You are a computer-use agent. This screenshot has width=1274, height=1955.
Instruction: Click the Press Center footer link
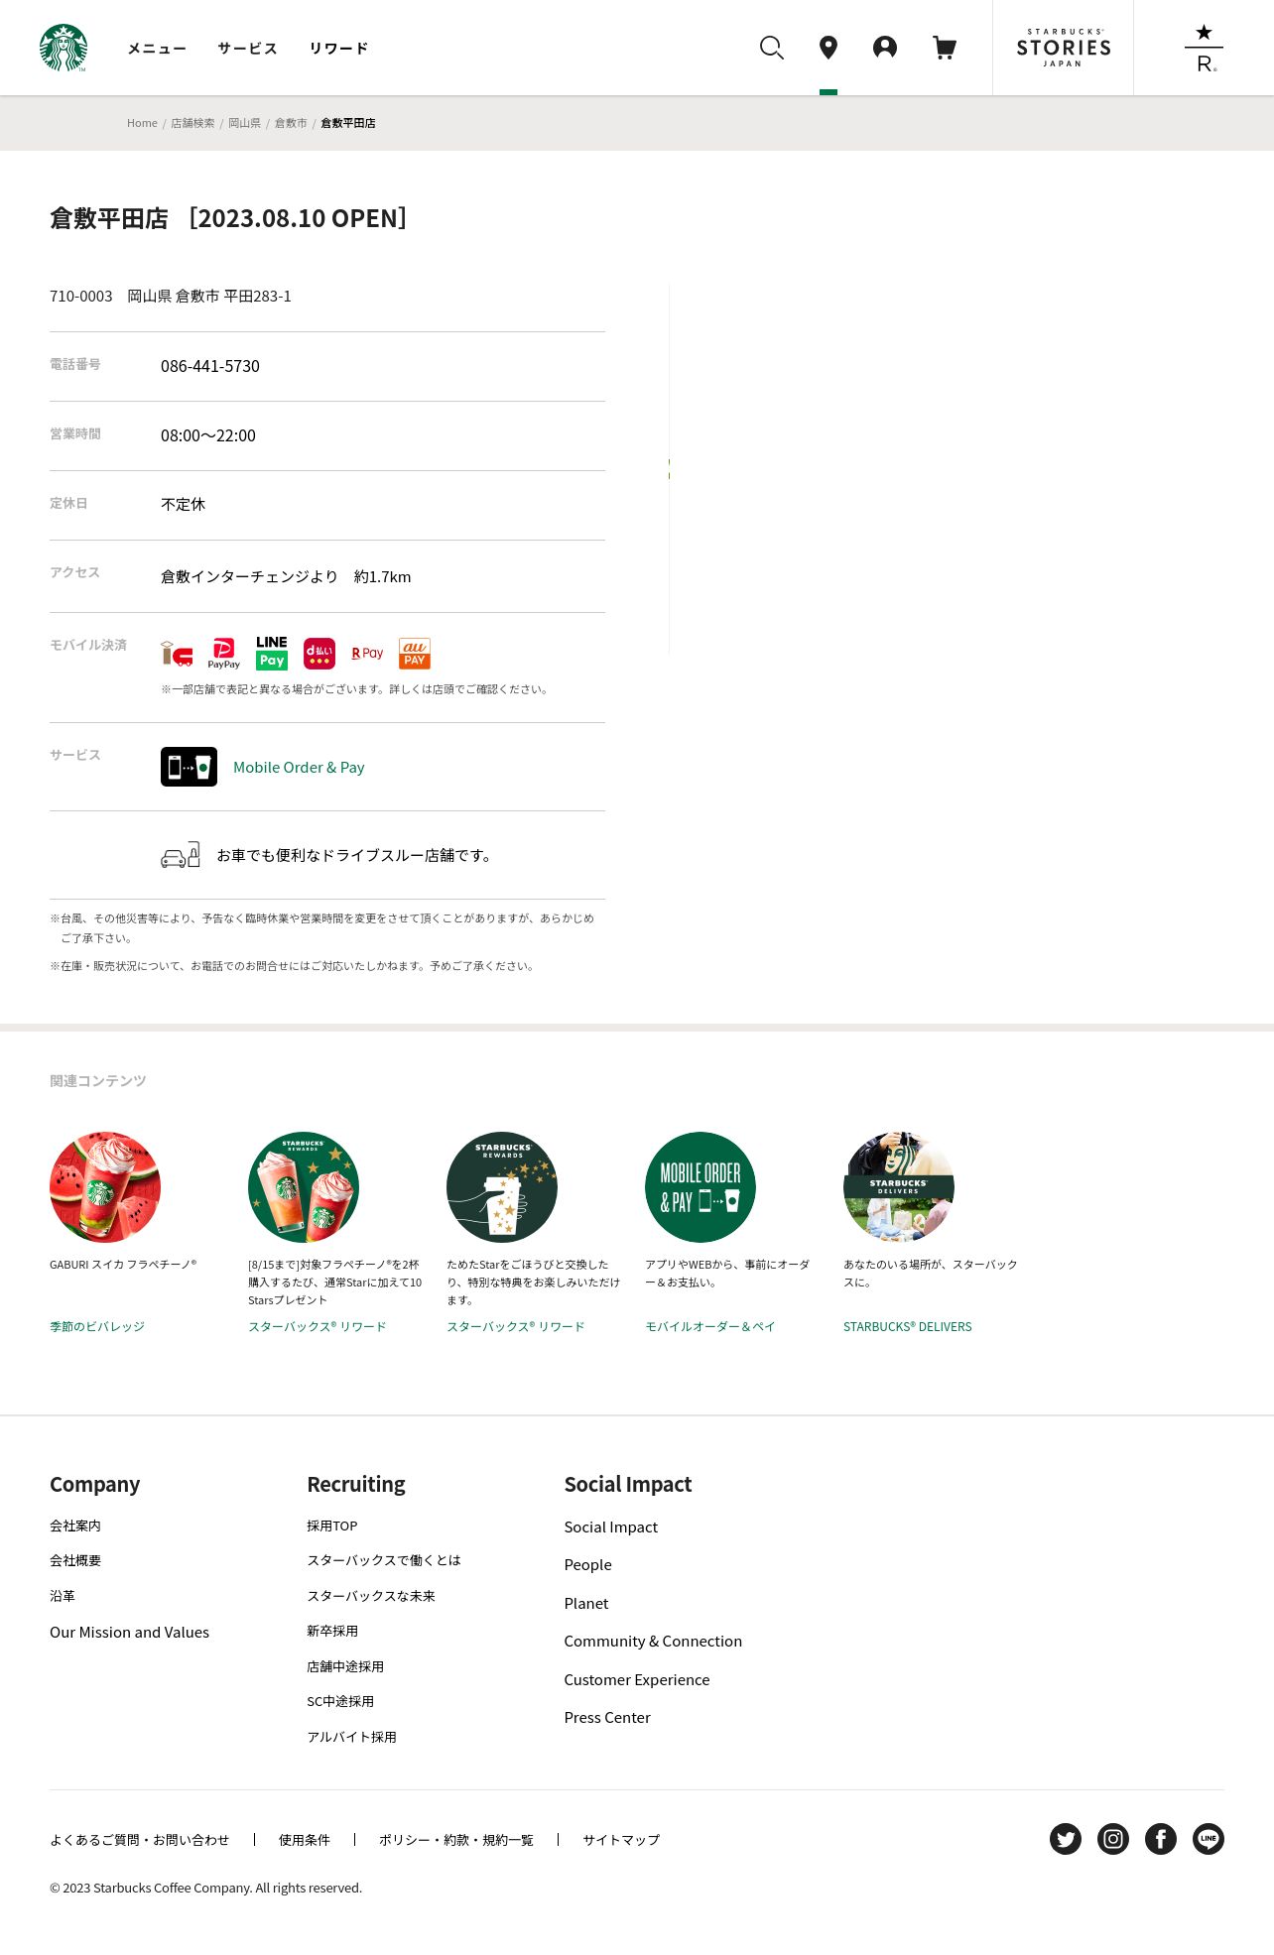[607, 1718]
